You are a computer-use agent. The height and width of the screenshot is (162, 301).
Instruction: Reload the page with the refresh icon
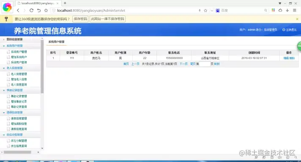click(x=31, y=11)
